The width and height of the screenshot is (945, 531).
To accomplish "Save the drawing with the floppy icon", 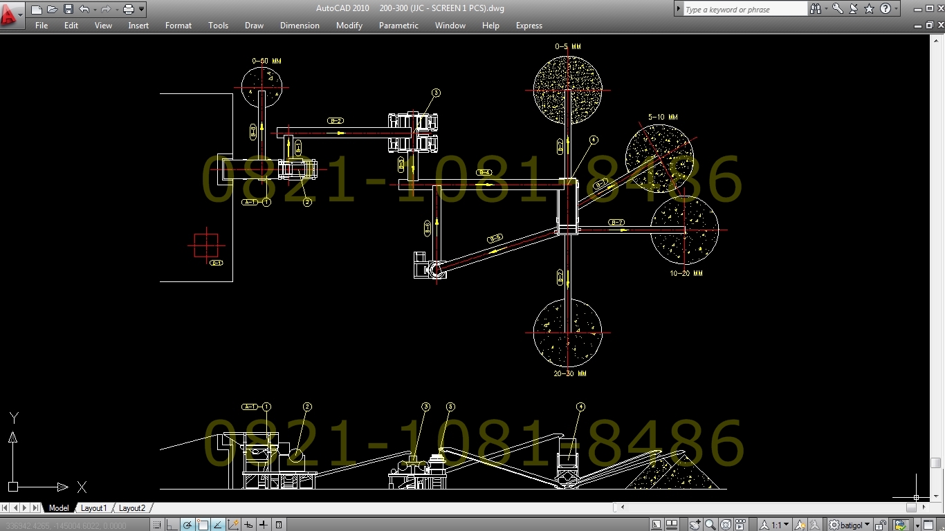I will 68,9.
